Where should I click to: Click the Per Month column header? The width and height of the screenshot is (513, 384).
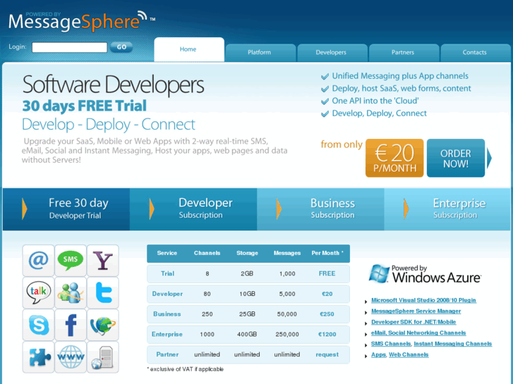[327, 253]
